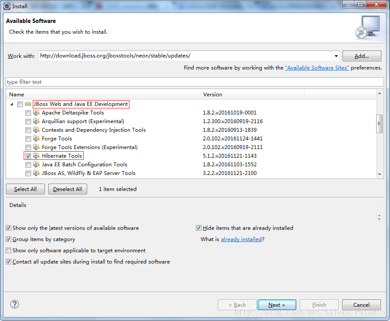Viewport: 390px width, 321px height.
Task: Select Contexts and Dependency Injection Tools label
Action: click(94, 130)
